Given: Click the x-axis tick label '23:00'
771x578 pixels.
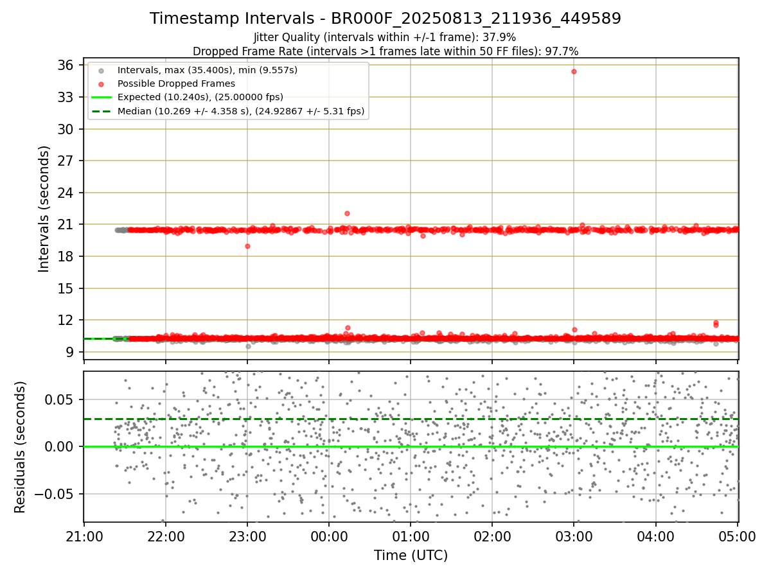Looking at the screenshot, I should (247, 538).
